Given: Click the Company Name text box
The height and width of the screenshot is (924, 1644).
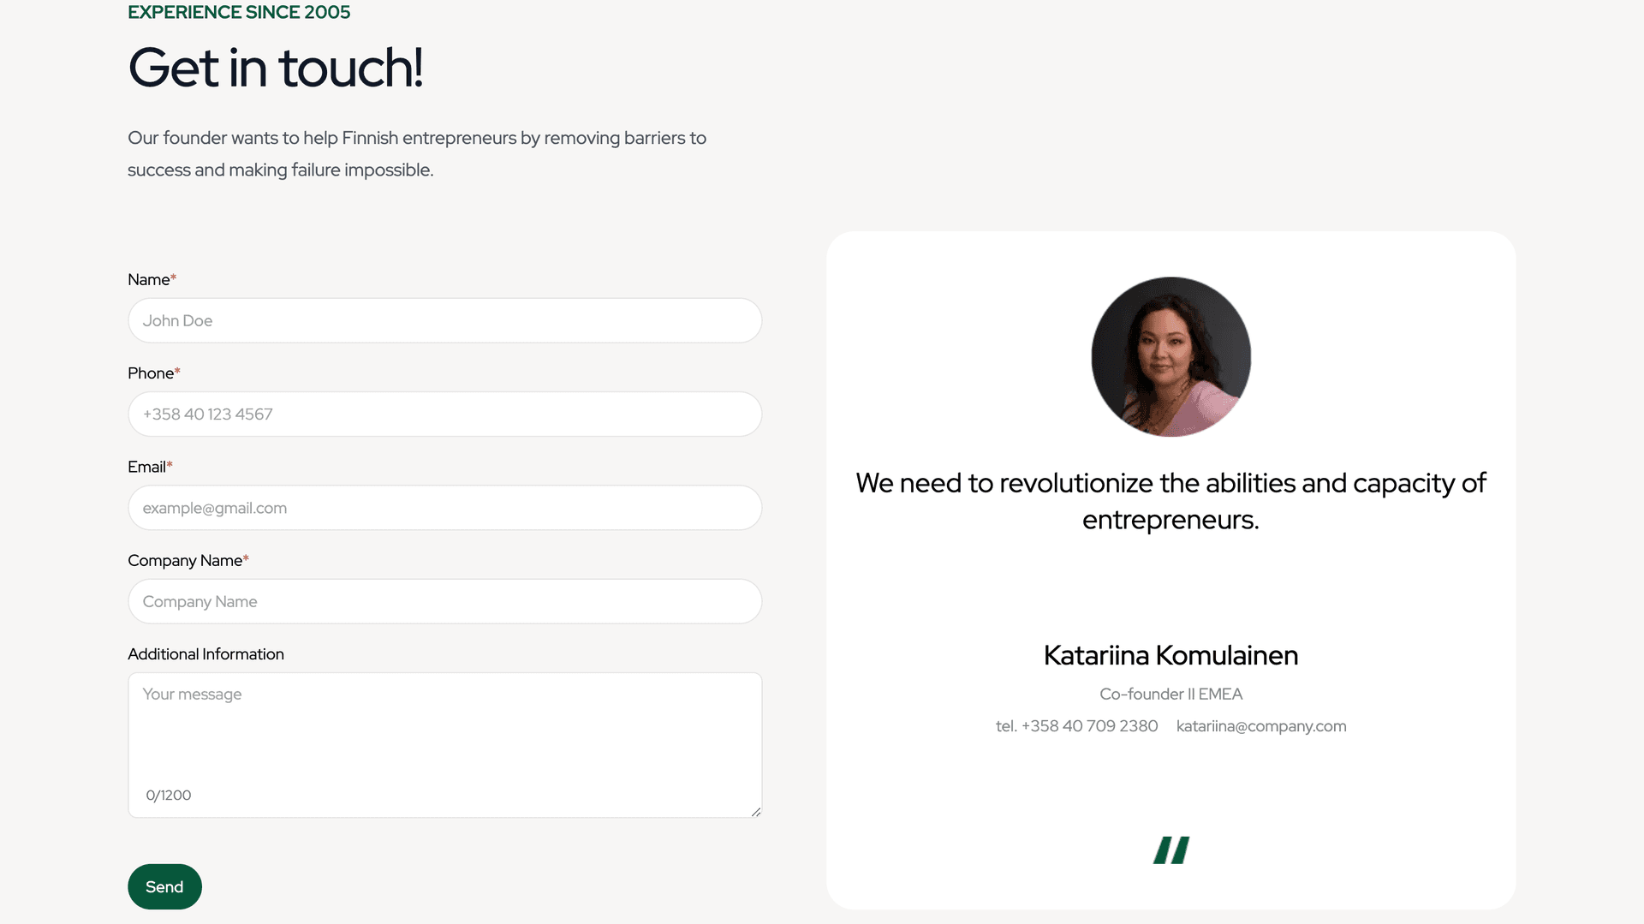Looking at the screenshot, I should click(x=444, y=601).
